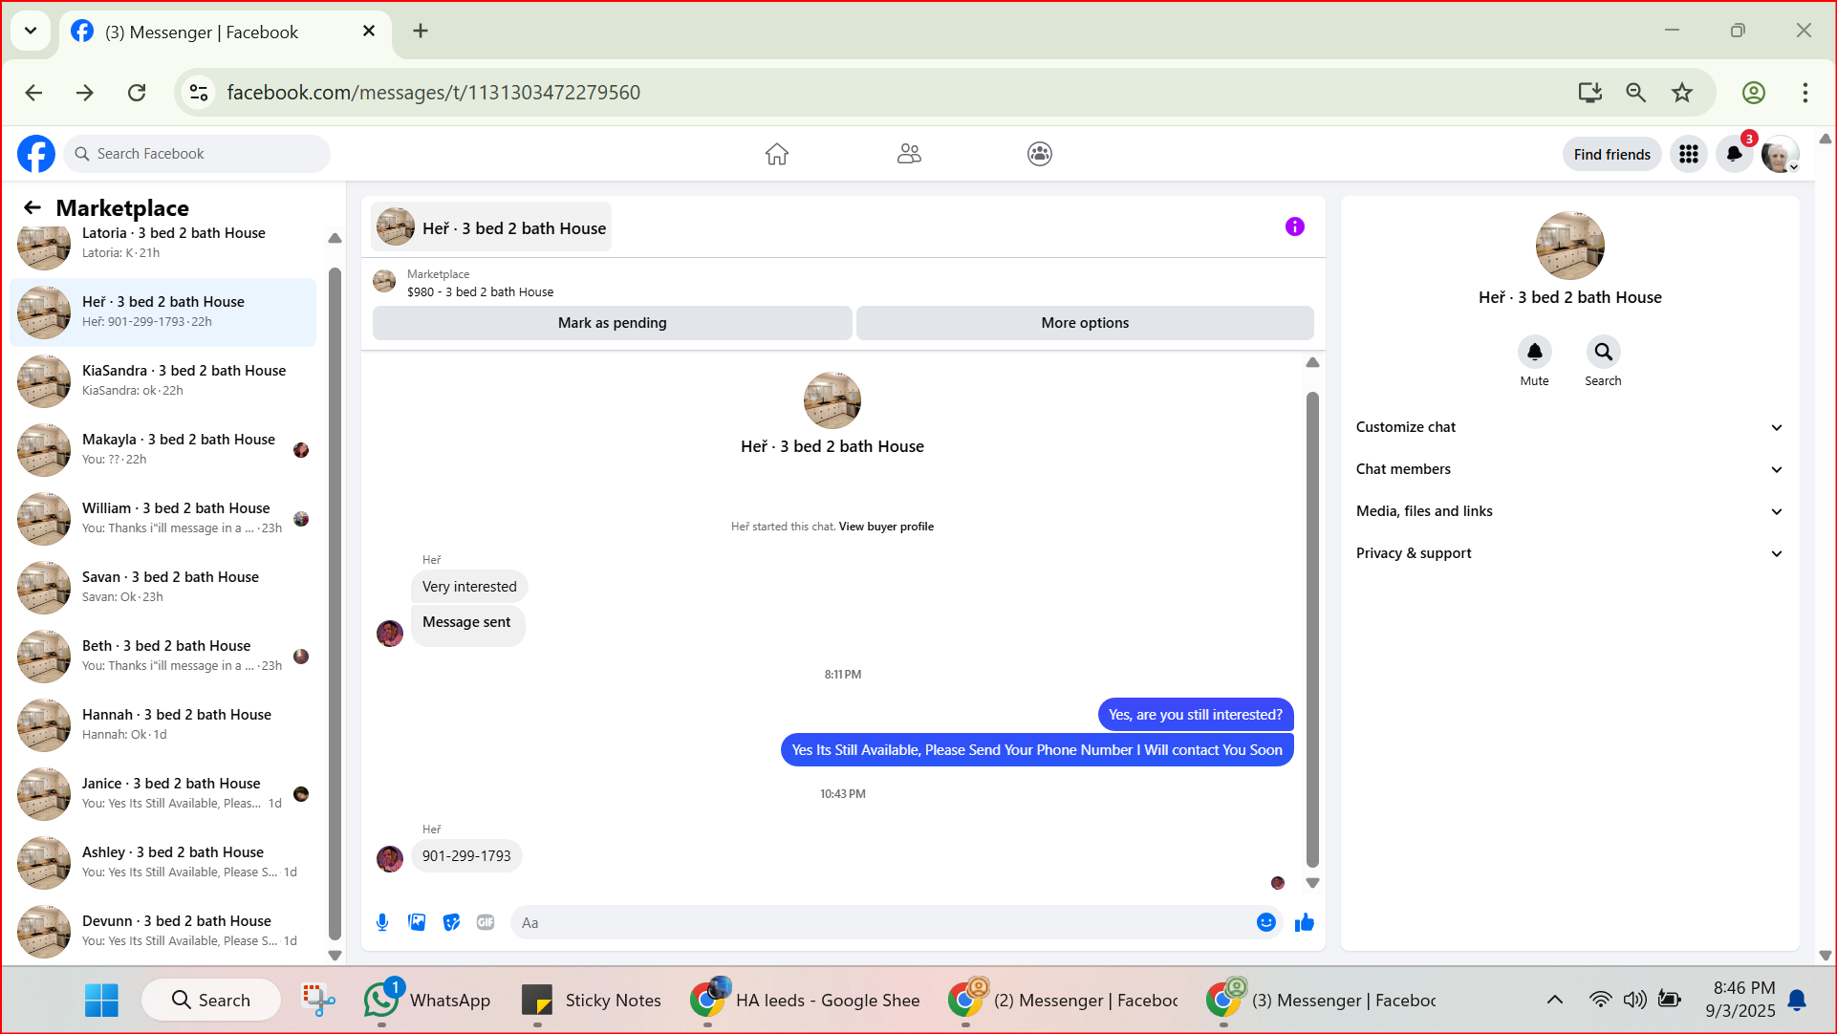The height and width of the screenshot is (1034, 1837).
Task: Send a voice clip microphone icon
Action: (x=382, y=922)
